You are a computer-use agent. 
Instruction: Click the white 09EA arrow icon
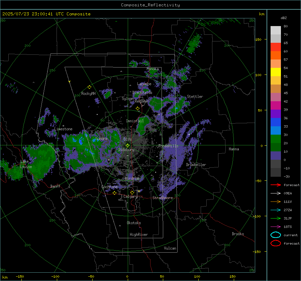pyautogui.click(x=276, y=193)
